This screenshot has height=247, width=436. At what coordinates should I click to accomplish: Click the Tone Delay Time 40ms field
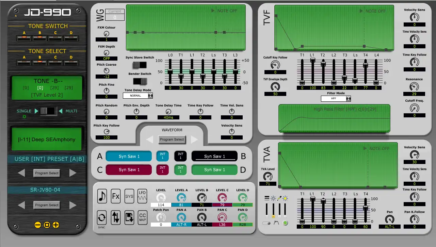click(168, 117)
